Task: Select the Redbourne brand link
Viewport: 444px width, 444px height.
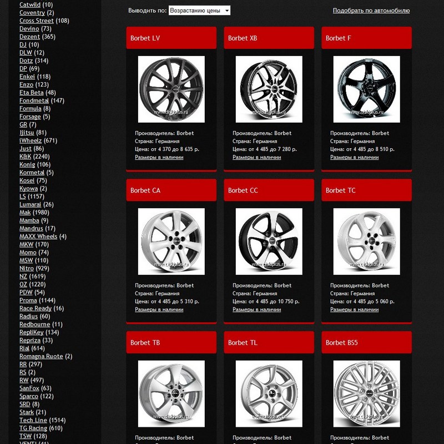Action: coord(35,324)
